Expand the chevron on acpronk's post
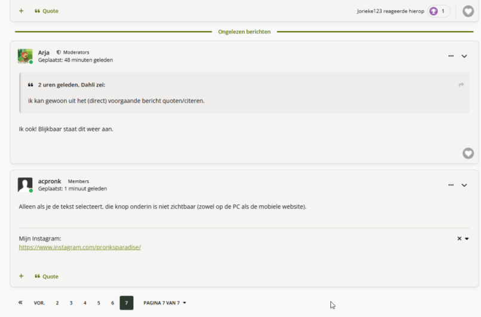Screen dimensions: 481x317 [x=464, y=185]
